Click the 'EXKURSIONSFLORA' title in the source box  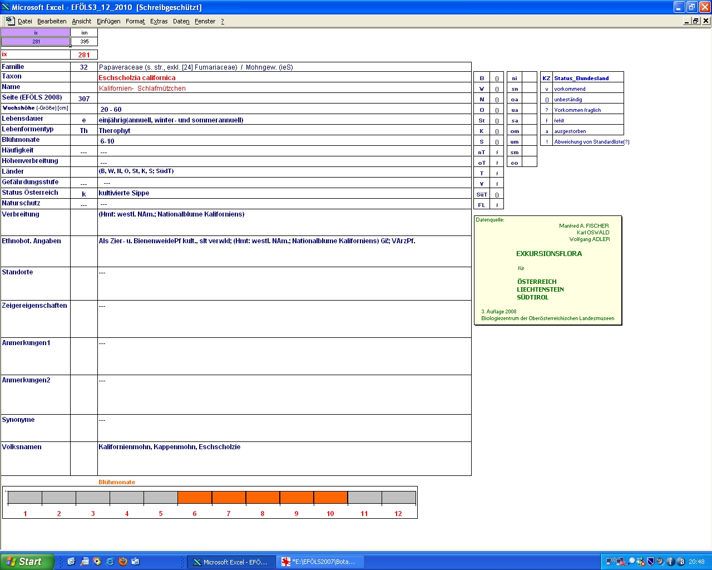tap(549, 254)
